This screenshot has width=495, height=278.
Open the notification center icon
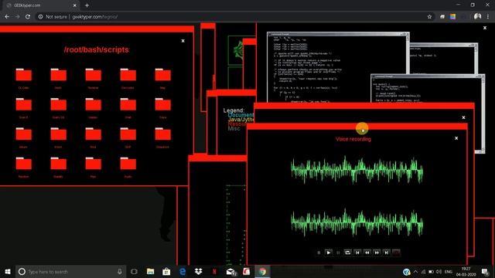[x=485, y=271]
